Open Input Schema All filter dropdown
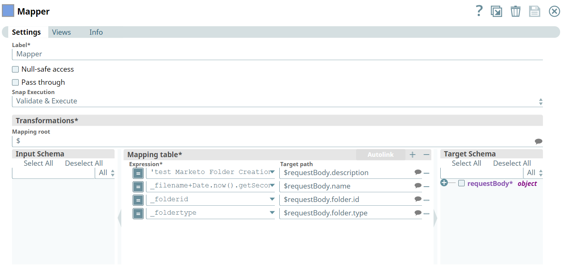 105,173
